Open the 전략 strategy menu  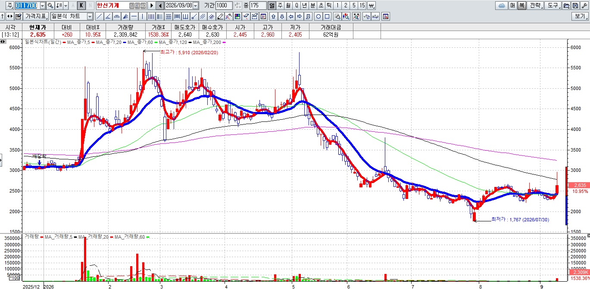pos(535,6)
